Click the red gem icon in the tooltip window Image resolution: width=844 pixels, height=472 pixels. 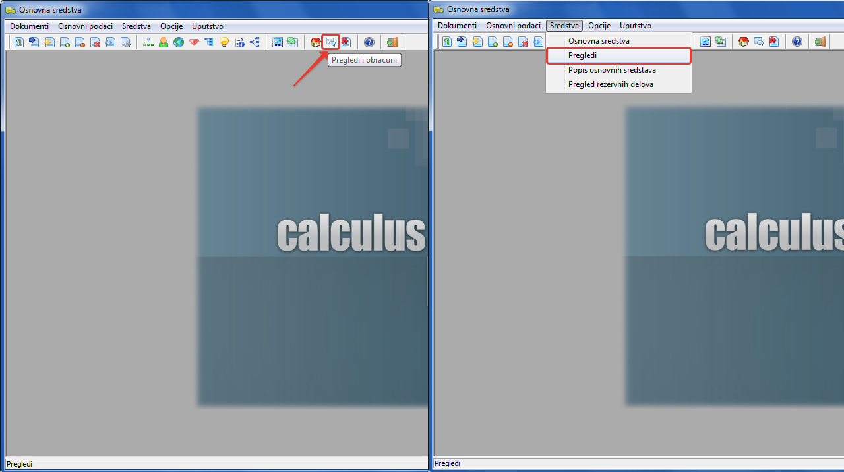[194, 42]
